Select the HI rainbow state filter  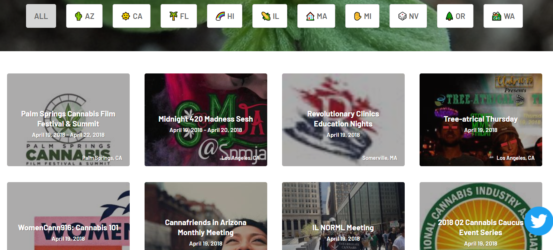(x=224, y=16)
